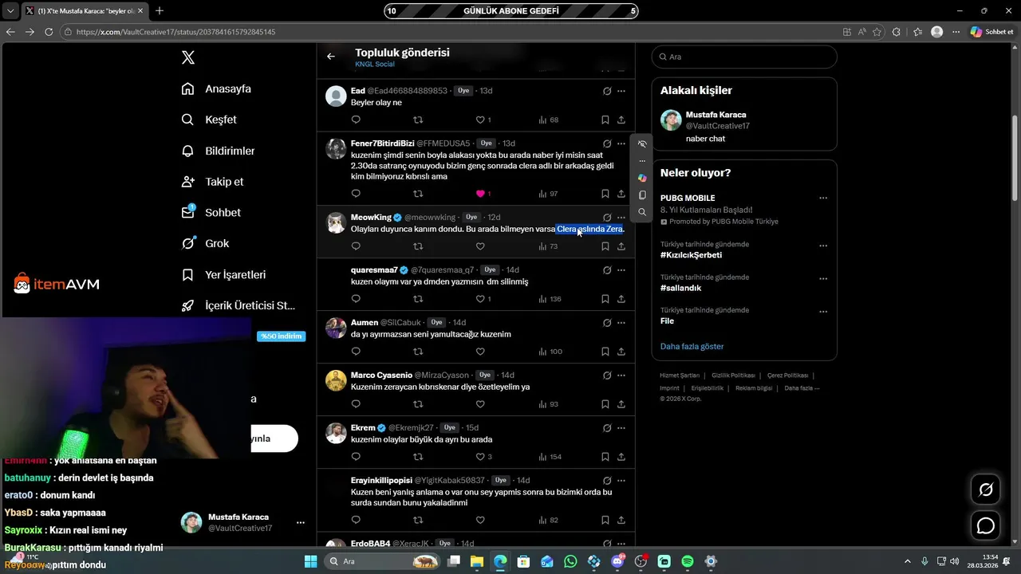This screenshot has width=1021, height=574.
Task: Expand 'Daha fazla ...' in the footer links
Action: click(802, 388)
